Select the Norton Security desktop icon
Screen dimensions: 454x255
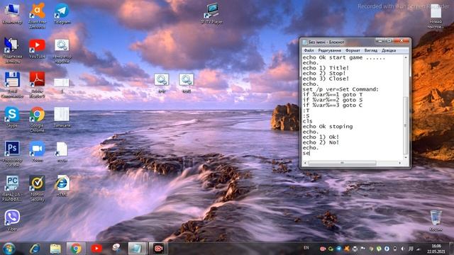(37, 189)
